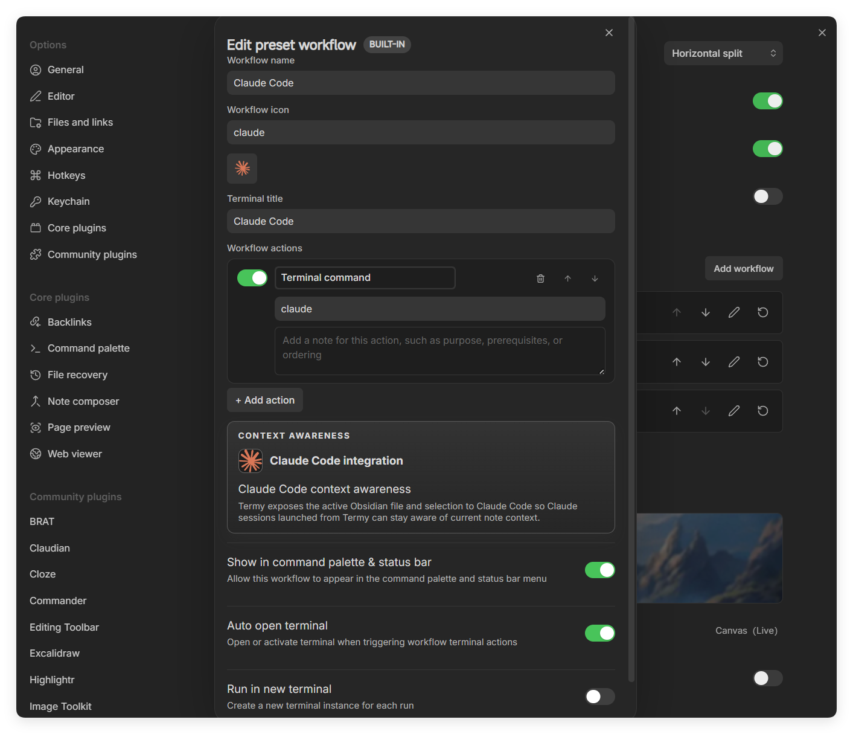
Task: Open Core plugins settings page
Action: 68,228
